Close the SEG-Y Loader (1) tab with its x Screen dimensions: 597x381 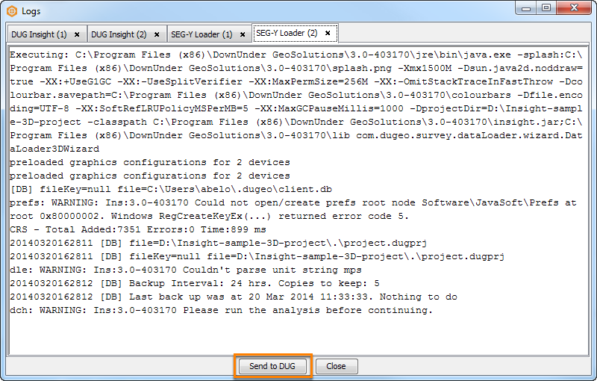(243, 34)
